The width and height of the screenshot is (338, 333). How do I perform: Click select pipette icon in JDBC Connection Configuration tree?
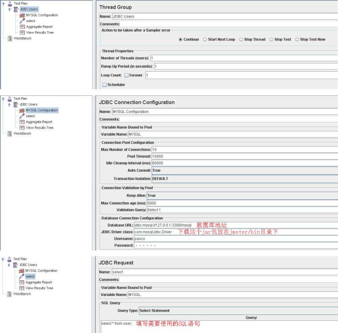pos(22,116)
